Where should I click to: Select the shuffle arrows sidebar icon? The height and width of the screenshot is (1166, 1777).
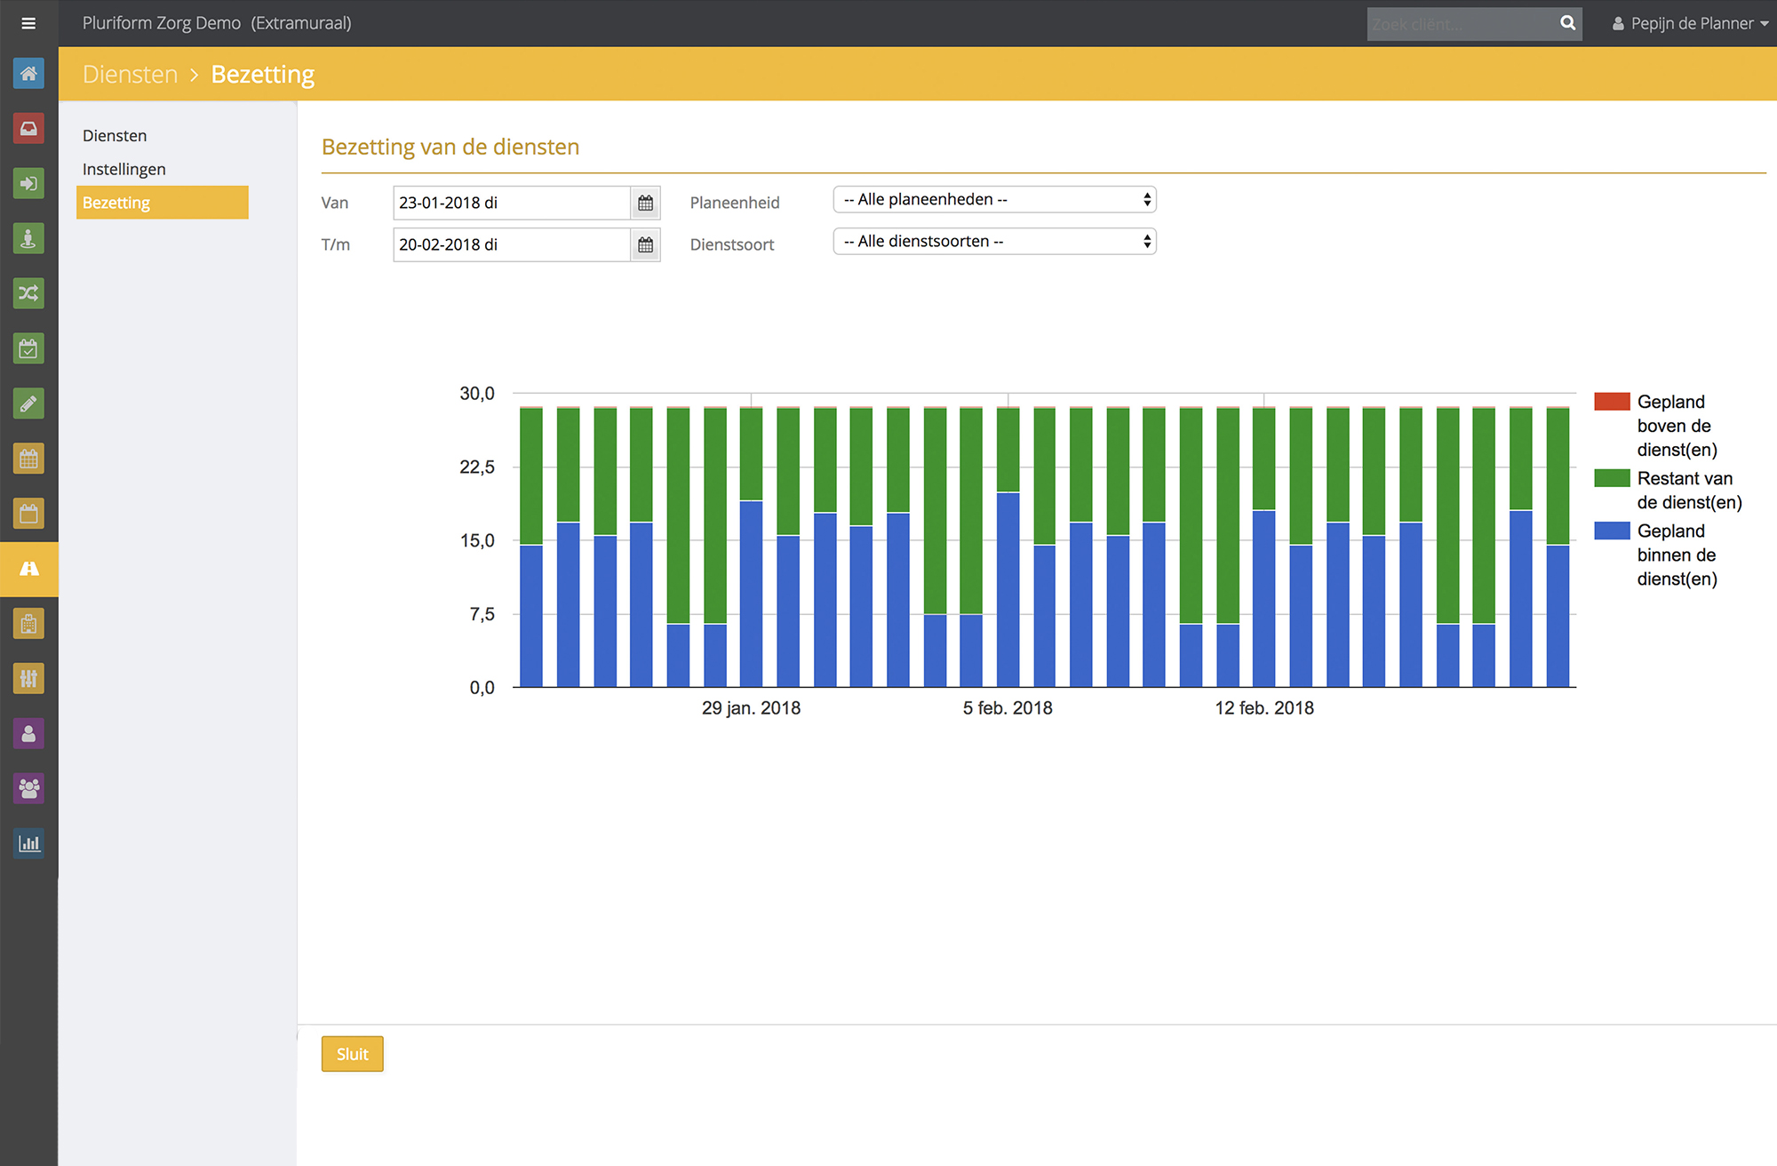[x=28, y=293]
